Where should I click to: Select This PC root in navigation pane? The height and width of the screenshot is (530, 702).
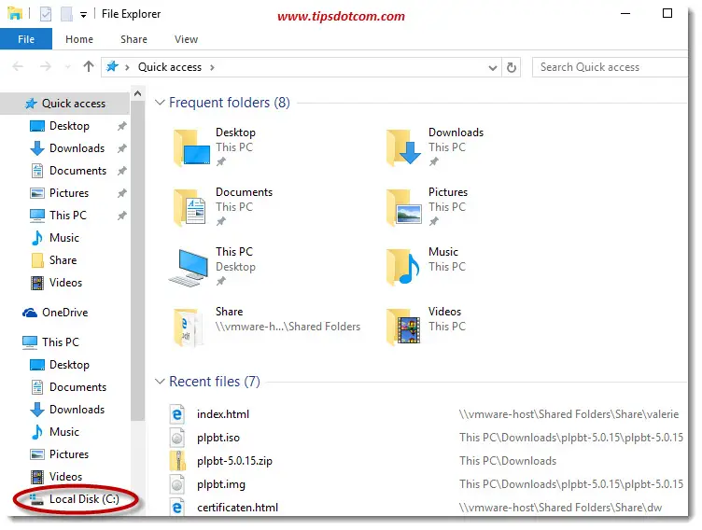tap(60, 342)
